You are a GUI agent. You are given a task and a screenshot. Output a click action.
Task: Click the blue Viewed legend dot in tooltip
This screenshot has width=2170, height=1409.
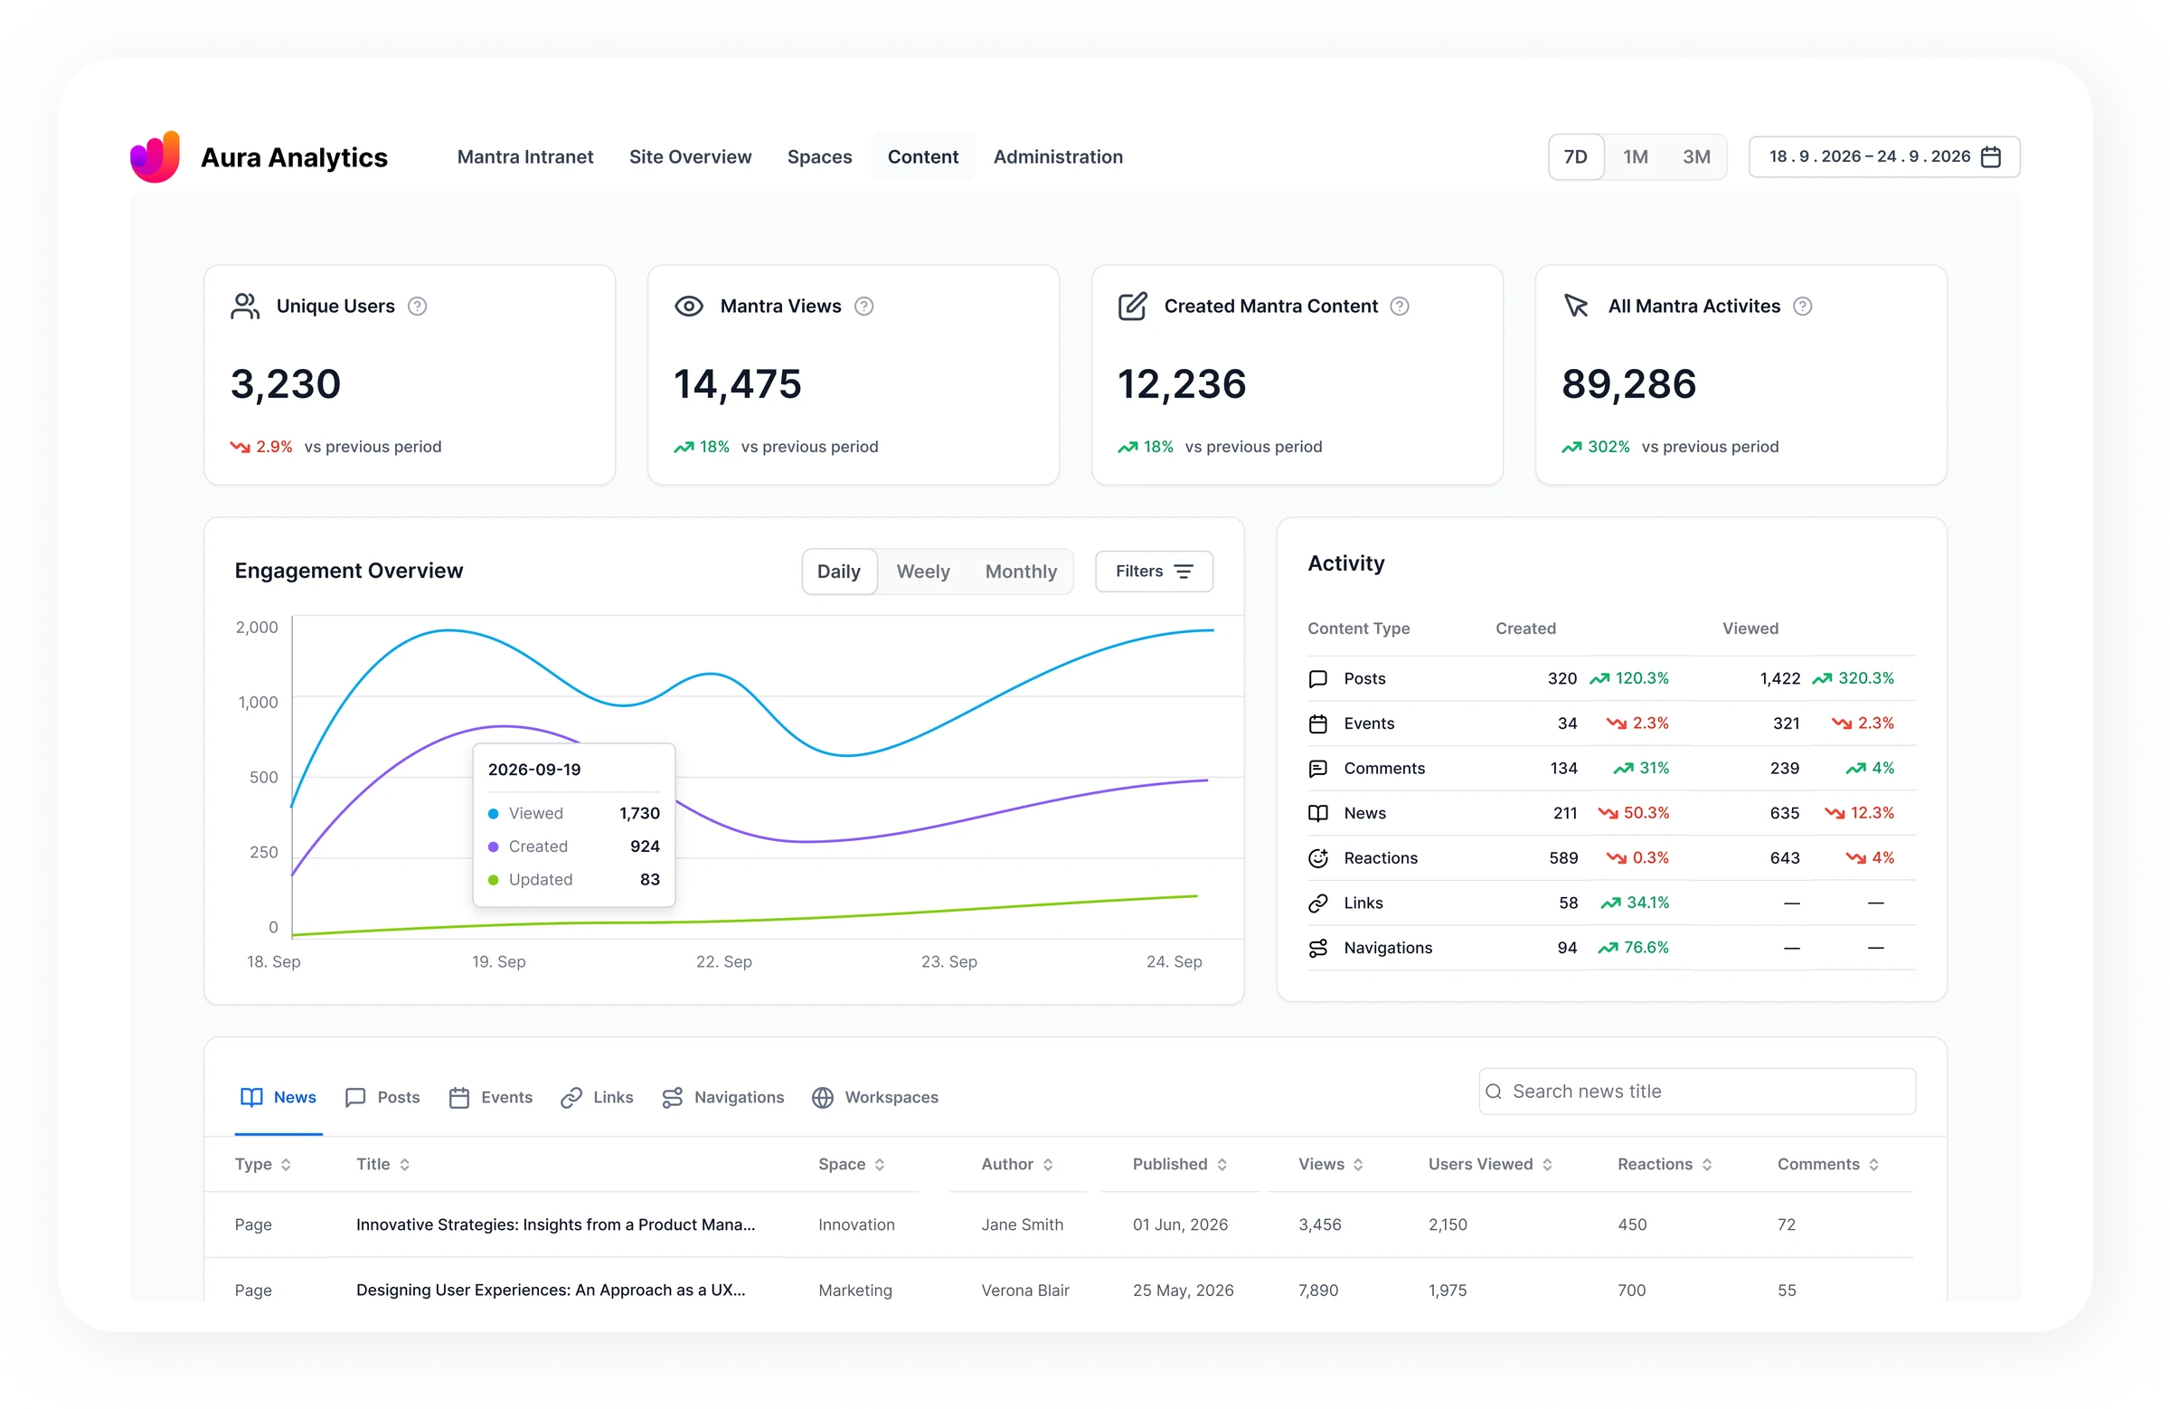point(494,814)
